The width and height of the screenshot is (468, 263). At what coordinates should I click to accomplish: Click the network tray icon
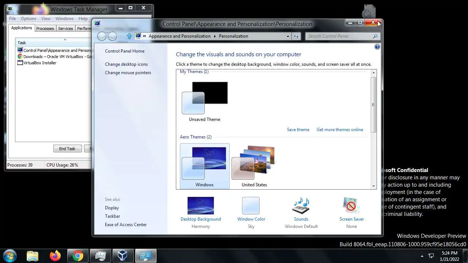point(431,256)
